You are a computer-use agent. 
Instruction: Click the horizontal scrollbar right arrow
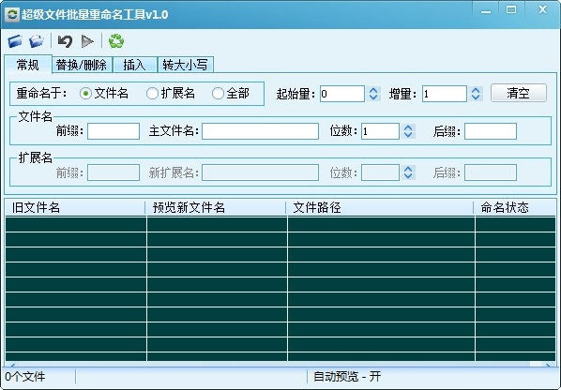click(x=548, y=365)
